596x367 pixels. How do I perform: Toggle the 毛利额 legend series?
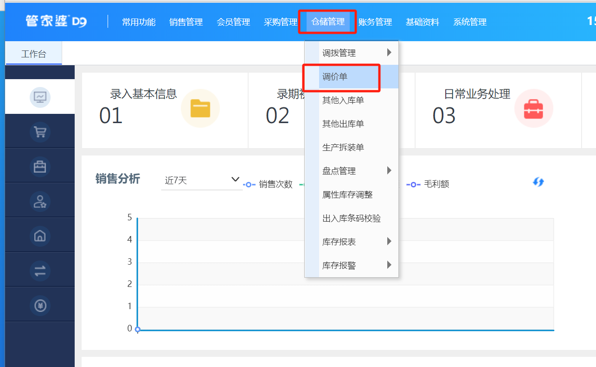coord(429,184)
